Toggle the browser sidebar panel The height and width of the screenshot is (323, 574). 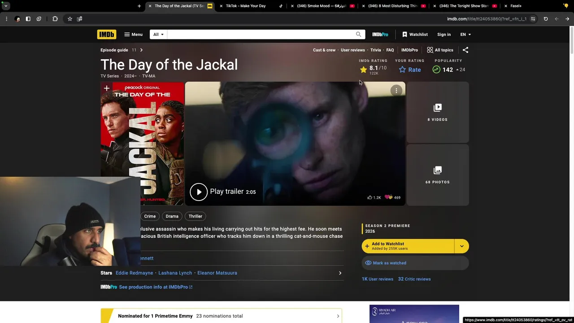click(28, 19)
